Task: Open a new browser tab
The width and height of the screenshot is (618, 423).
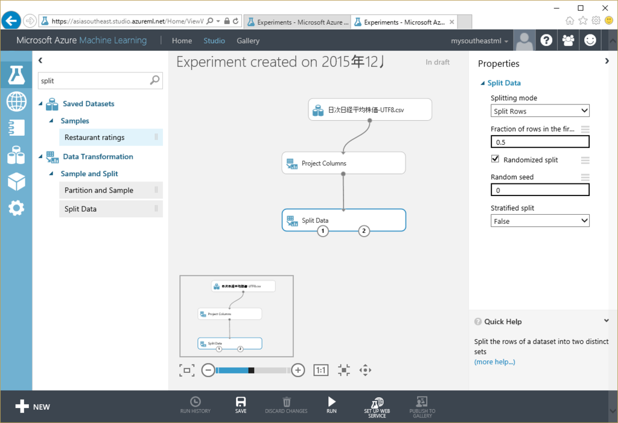Action: (465, 22)
